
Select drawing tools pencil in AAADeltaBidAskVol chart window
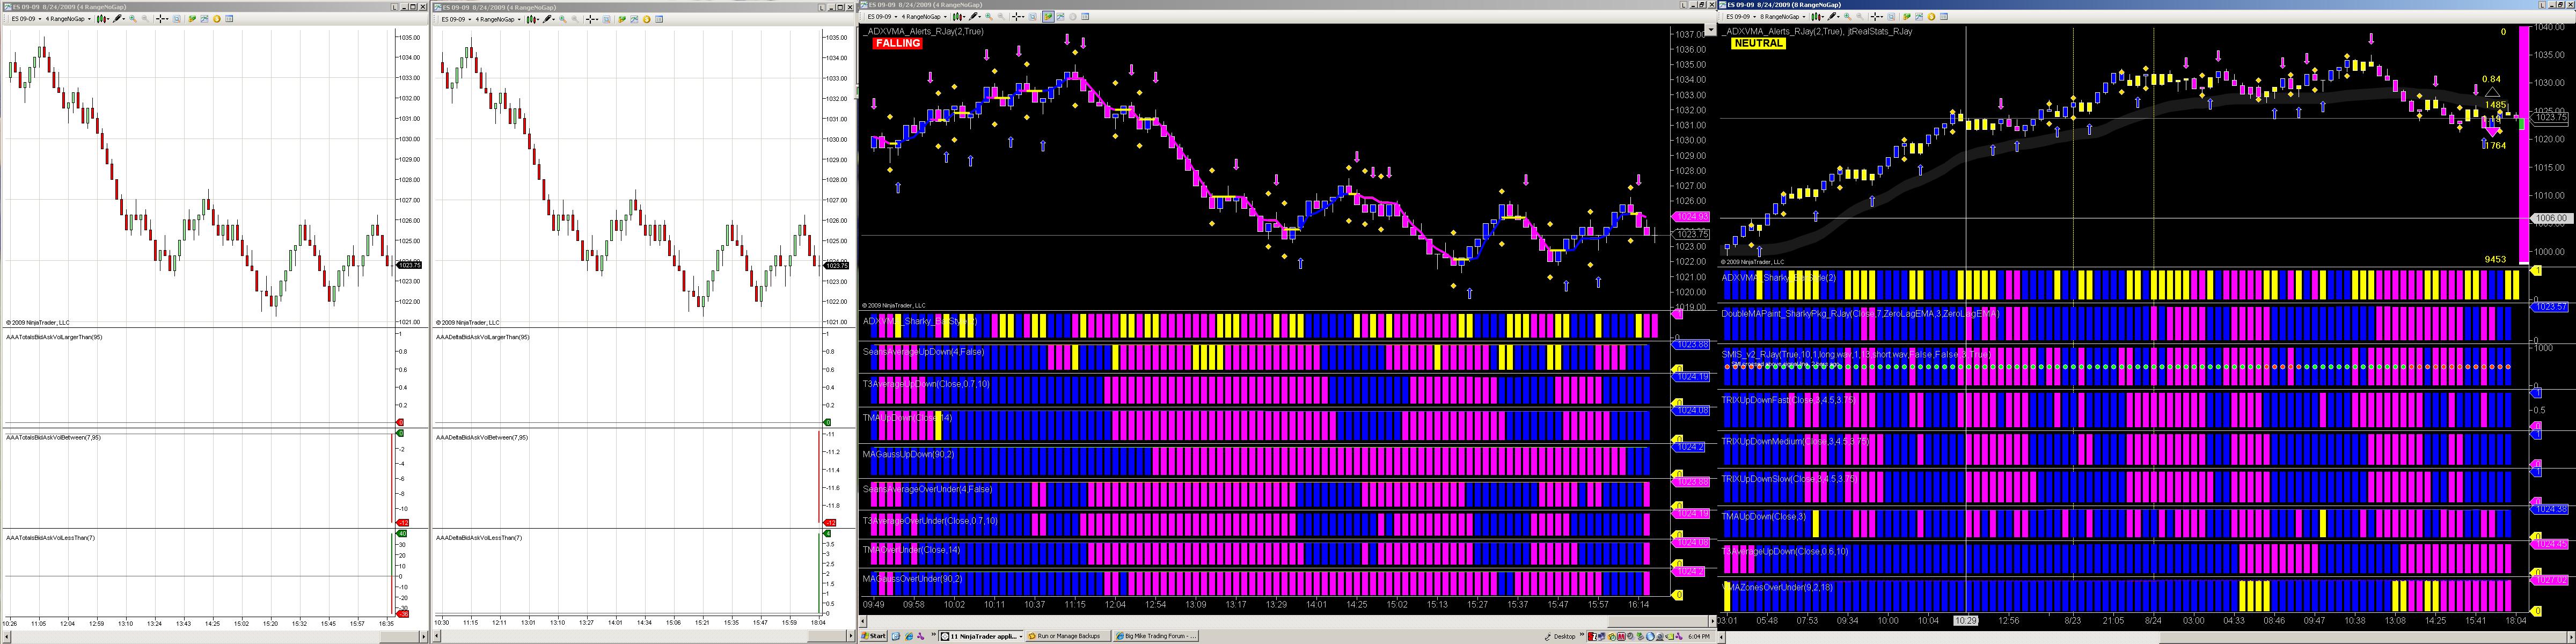(x=548, y=19)
